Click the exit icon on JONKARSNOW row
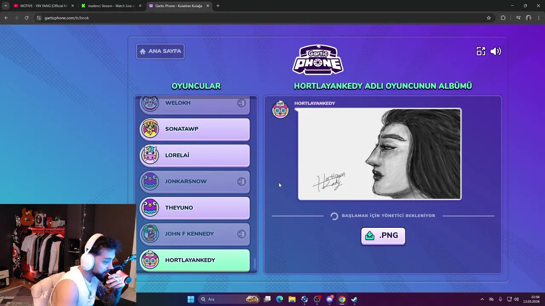The height and width of the screenshot is (306, 545). point(241,181)
